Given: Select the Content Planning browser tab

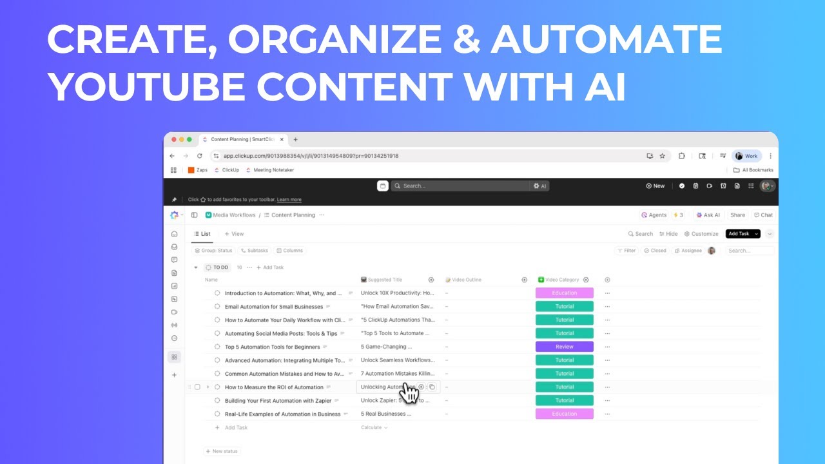Looking at the screenshot, I should (243, 139).
